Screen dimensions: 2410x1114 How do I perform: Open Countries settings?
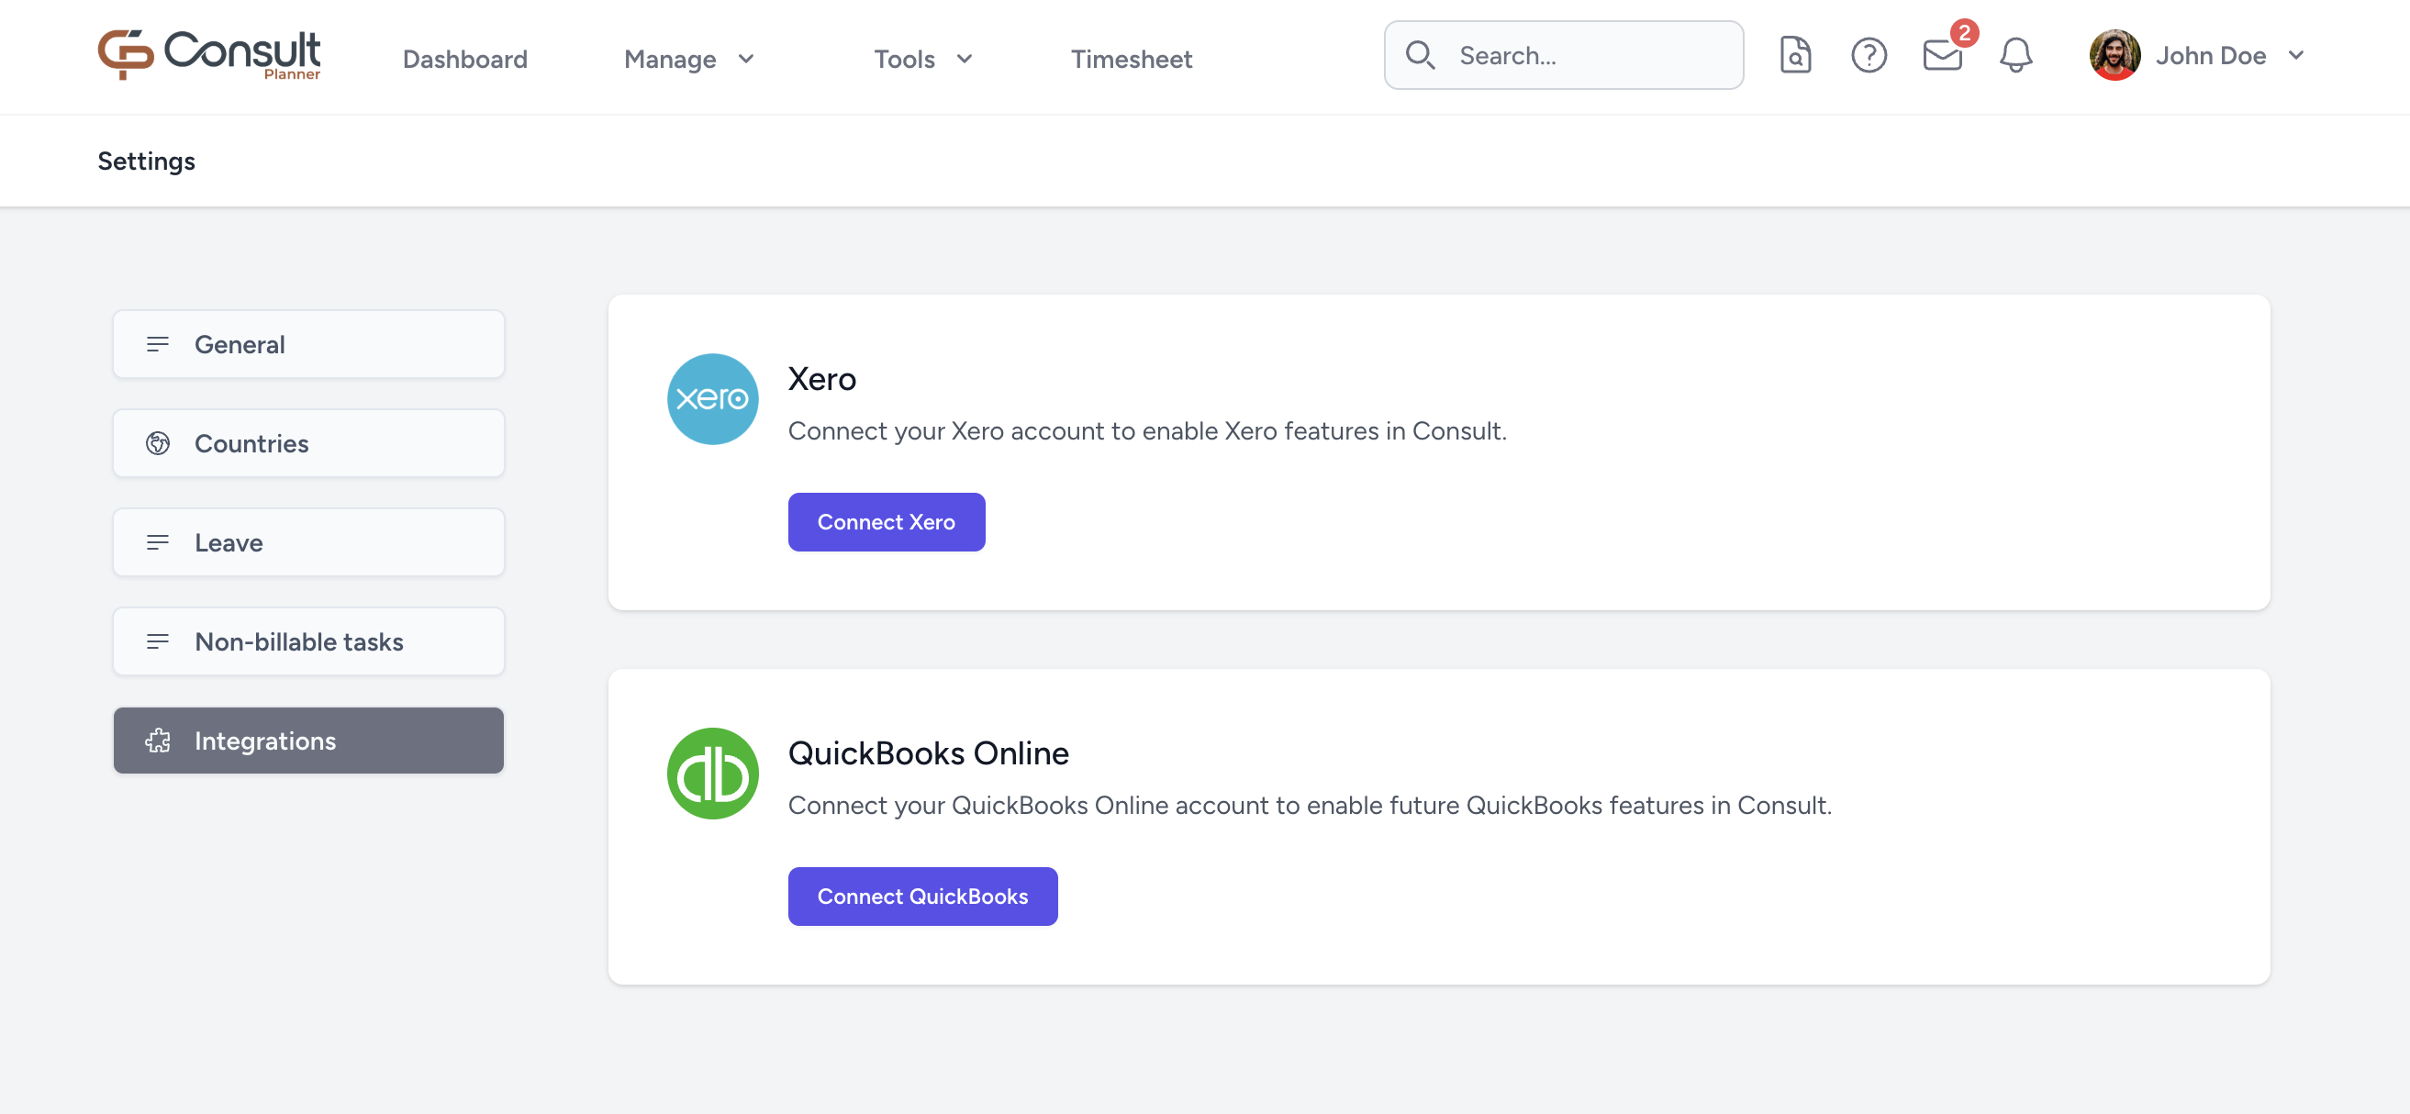click(x=308, y=443)
